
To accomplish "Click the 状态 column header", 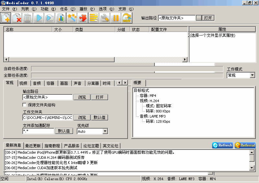I will point(140,29).
